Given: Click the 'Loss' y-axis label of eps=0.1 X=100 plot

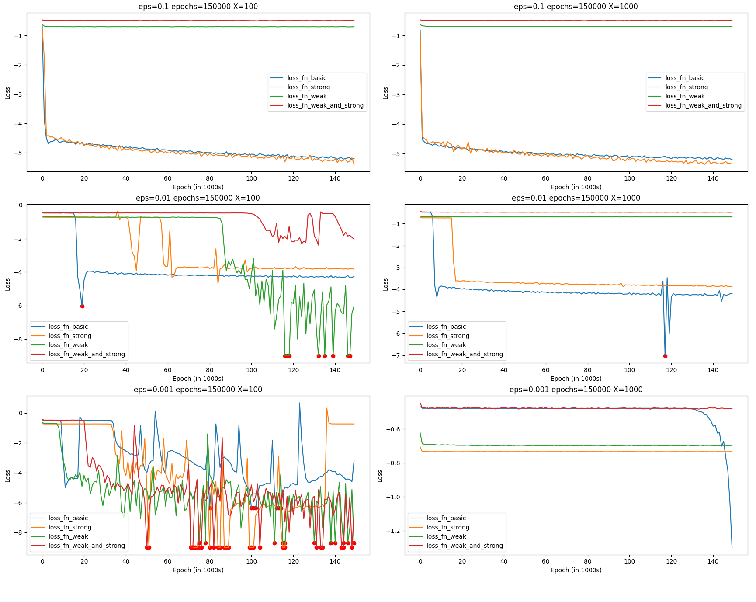Looking at the screenshot, I should (7, 93).
